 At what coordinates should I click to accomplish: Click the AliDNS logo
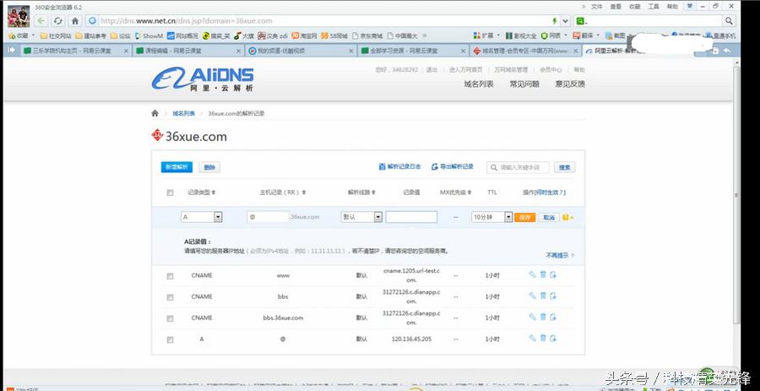pyautogui.click(x=202, y=79)
